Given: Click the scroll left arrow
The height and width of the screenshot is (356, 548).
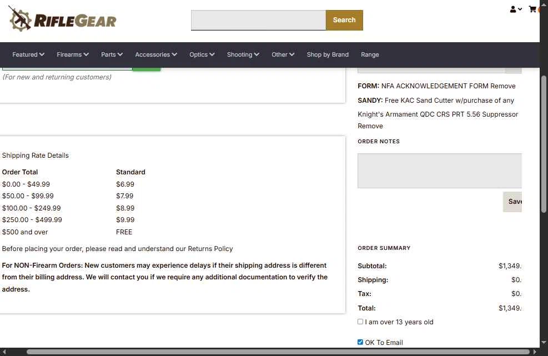Looking at the screenshot, I should [4, 352].
